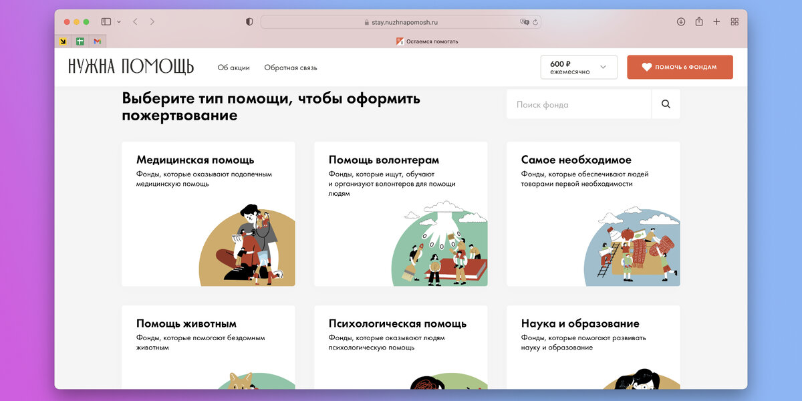Open the Обратная связь menu link
The image size is (802, 401).
[291, 68]
